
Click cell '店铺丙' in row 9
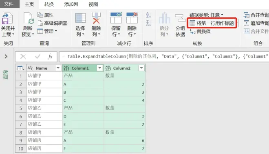tap(44, 141)
